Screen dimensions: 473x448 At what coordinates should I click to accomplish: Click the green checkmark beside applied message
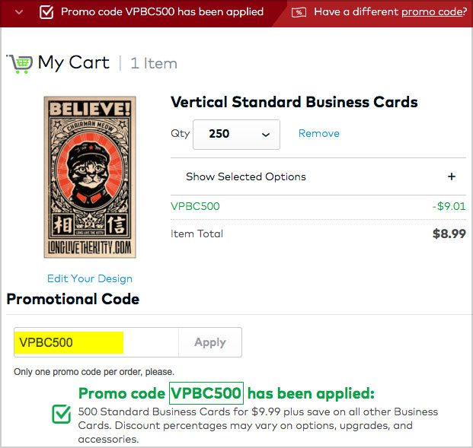coord(62,414)
